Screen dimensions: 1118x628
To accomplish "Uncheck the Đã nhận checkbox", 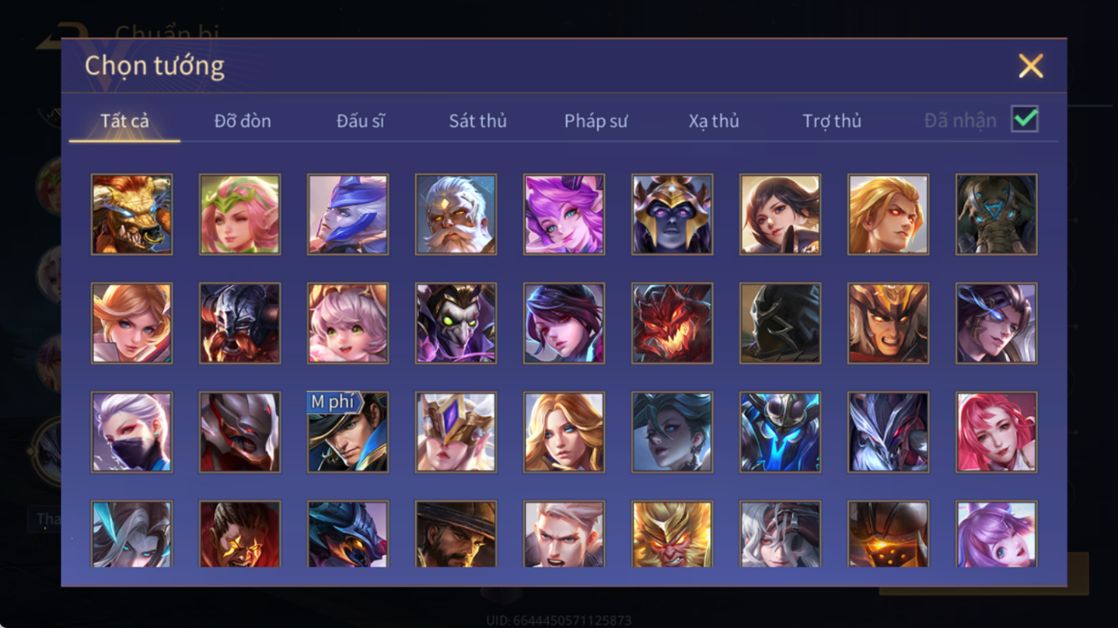I will [x=1024, y=119].
